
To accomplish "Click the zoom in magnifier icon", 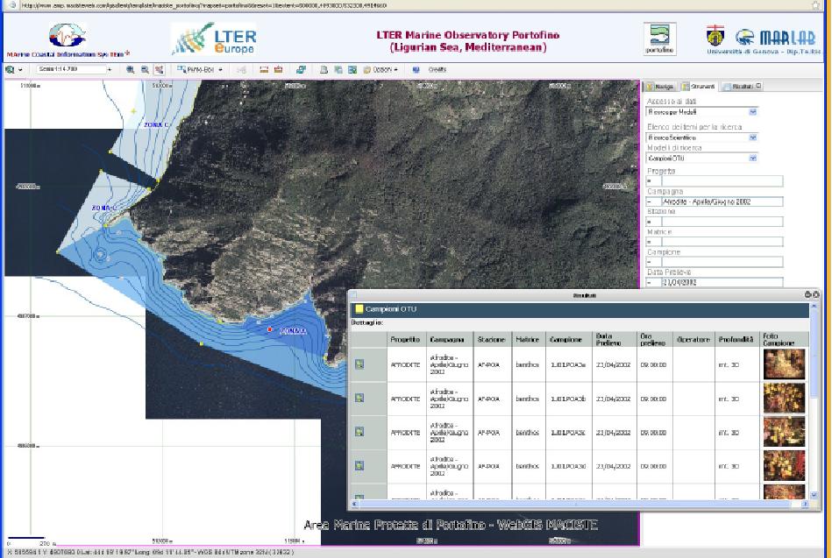I will (131, 68).
